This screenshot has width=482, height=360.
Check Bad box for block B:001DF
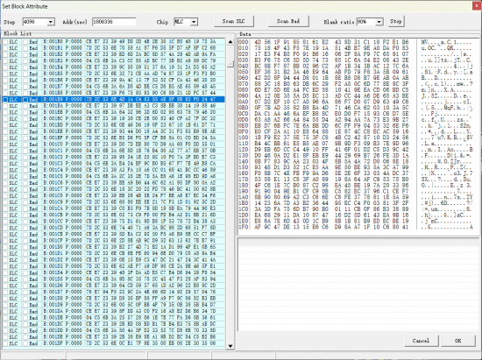25,343
